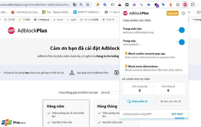Click the blue price tag extension icon

tap(163, 5)
